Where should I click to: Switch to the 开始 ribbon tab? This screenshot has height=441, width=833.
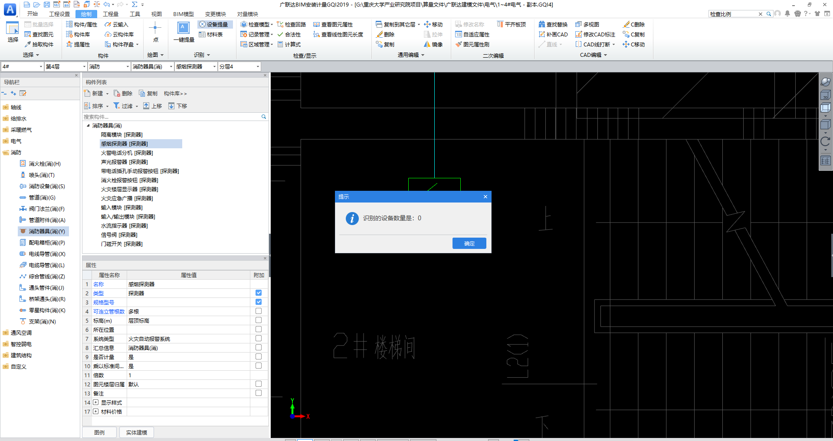pos(32,14)
